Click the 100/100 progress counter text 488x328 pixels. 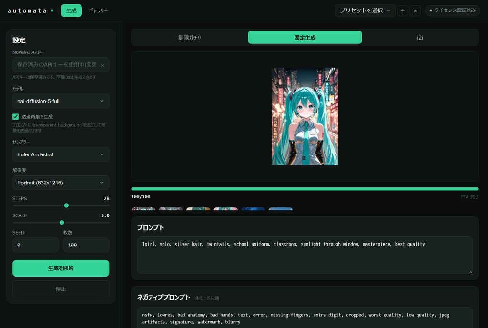point(141,197)
